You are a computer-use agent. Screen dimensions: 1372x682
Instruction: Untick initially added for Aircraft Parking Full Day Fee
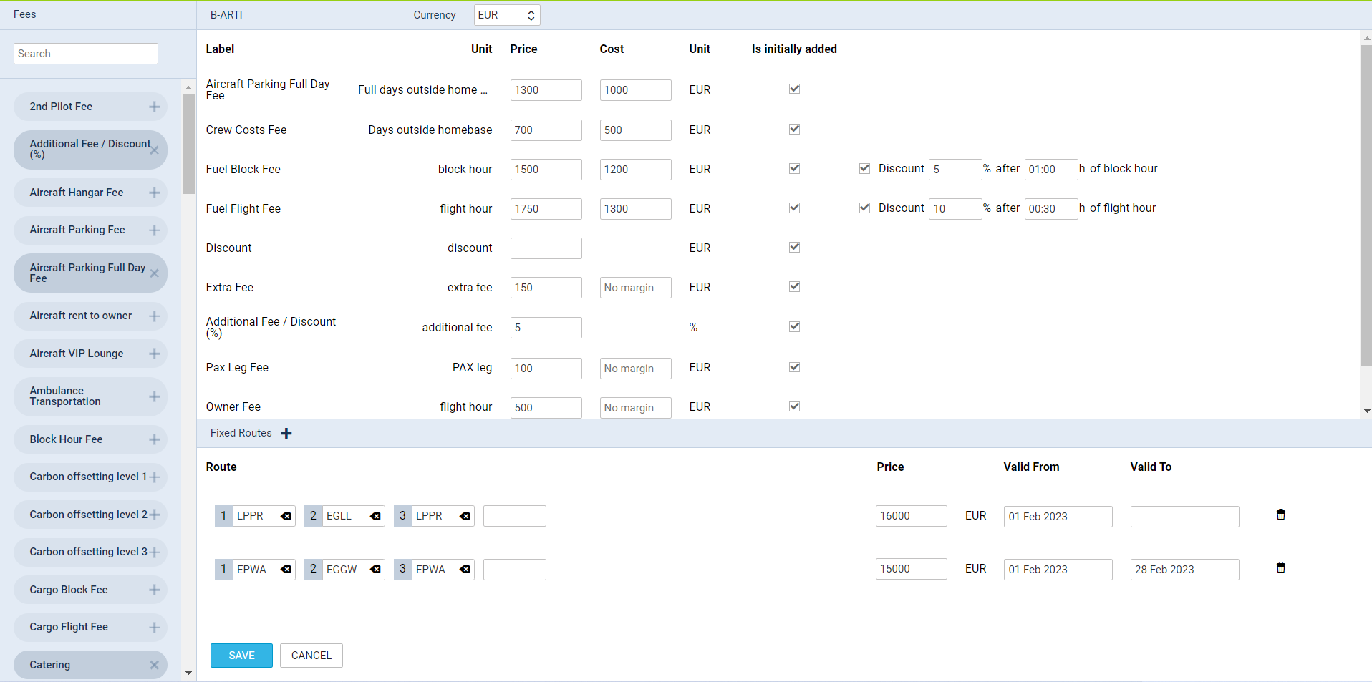[x=794, y=89]
